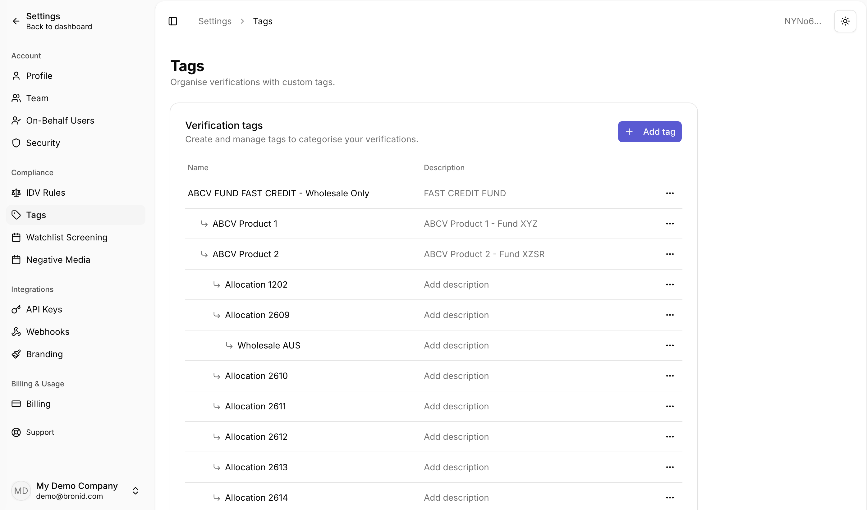Open actions menu for Allocation 2612
The height and width of the screenshot is (510, 867).
coord(669,437)
